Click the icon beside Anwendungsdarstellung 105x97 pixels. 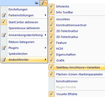pos(4,35)
